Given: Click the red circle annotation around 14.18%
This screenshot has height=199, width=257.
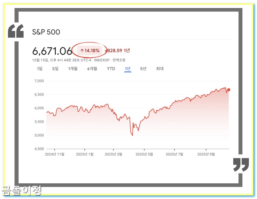Looking at the screenshot, I should point(90,50).
